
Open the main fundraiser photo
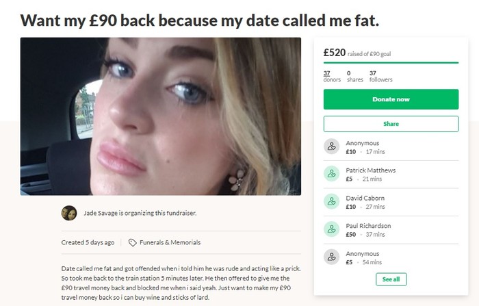tap(161, 116)
